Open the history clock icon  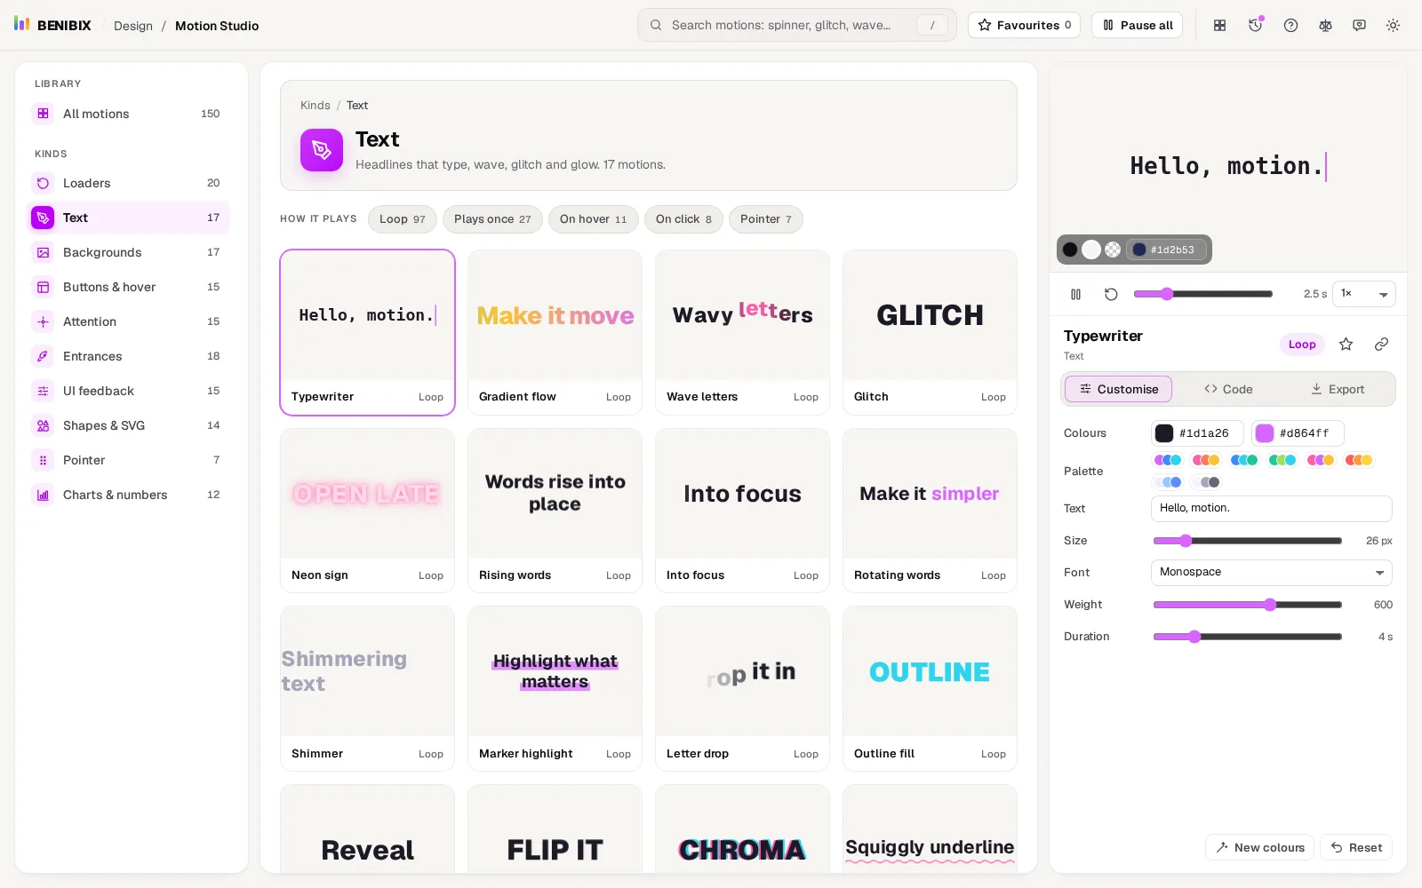(x=1255, y=26)
